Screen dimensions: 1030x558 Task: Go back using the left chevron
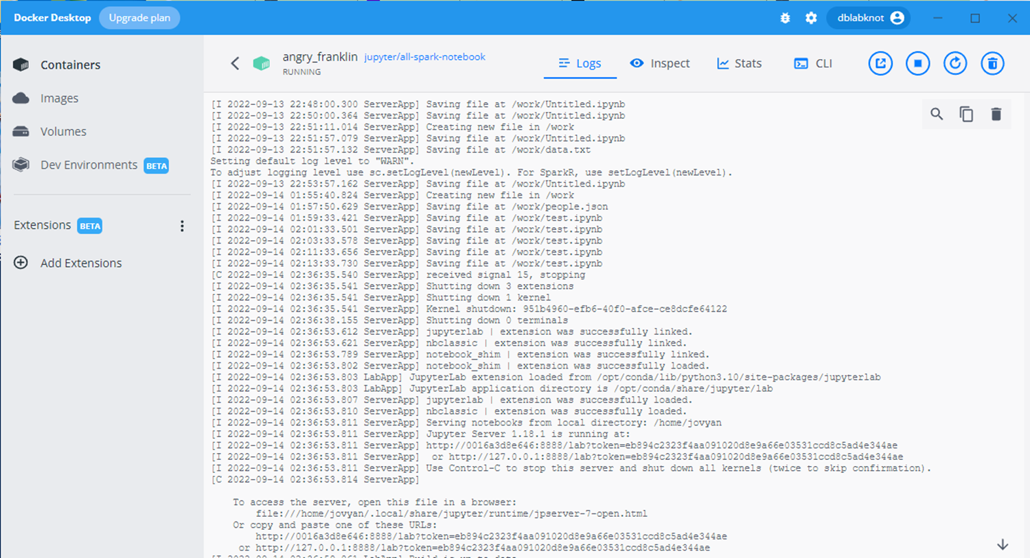235,63
